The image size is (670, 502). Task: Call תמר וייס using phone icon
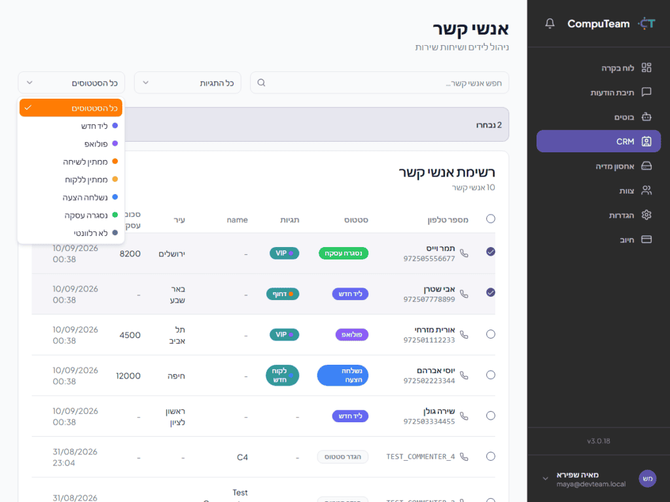click(x=464, y=254)
